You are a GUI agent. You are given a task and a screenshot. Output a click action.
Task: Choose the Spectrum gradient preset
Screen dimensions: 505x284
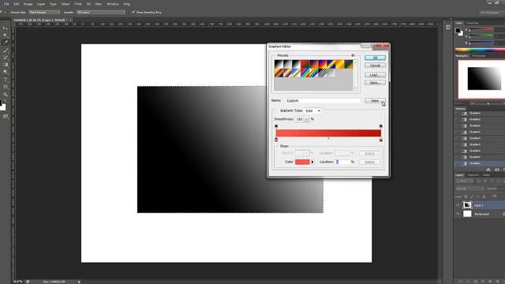click(305, 73)
